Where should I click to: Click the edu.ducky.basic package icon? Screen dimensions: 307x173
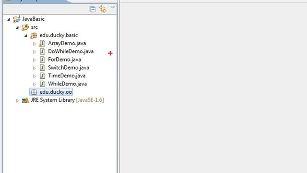[34, 35]
